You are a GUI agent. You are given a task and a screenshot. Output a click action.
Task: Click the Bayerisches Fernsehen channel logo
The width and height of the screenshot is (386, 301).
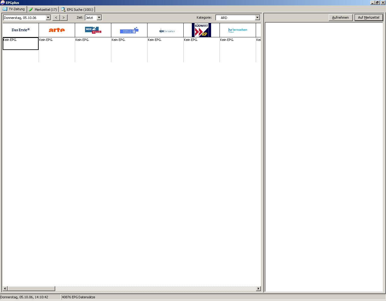(129, 30)
